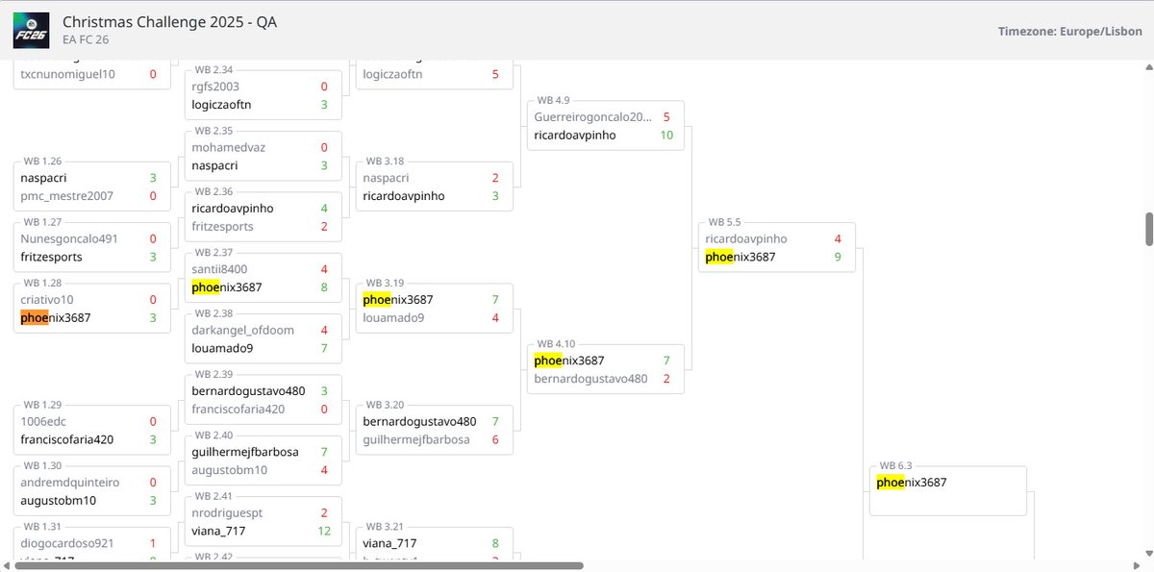Select phoenix3687 in match WB 6.3
Viewport: 1154px width, 572px height.
click(x=912, y=483)
